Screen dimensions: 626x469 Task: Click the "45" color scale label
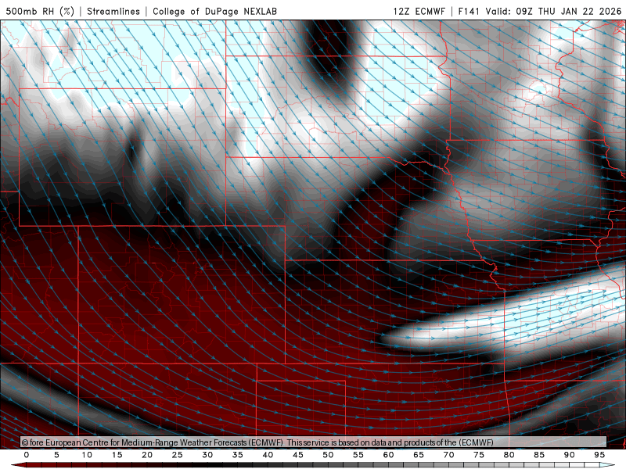click(x=298, y=455)
